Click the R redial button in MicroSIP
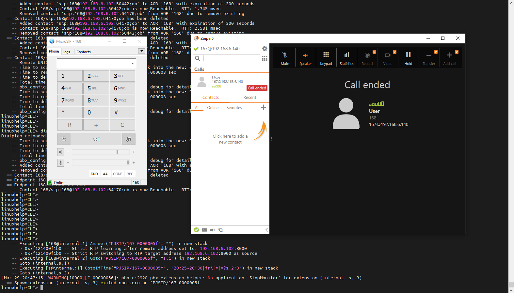The image size is (514, 293). coord(70,125)
